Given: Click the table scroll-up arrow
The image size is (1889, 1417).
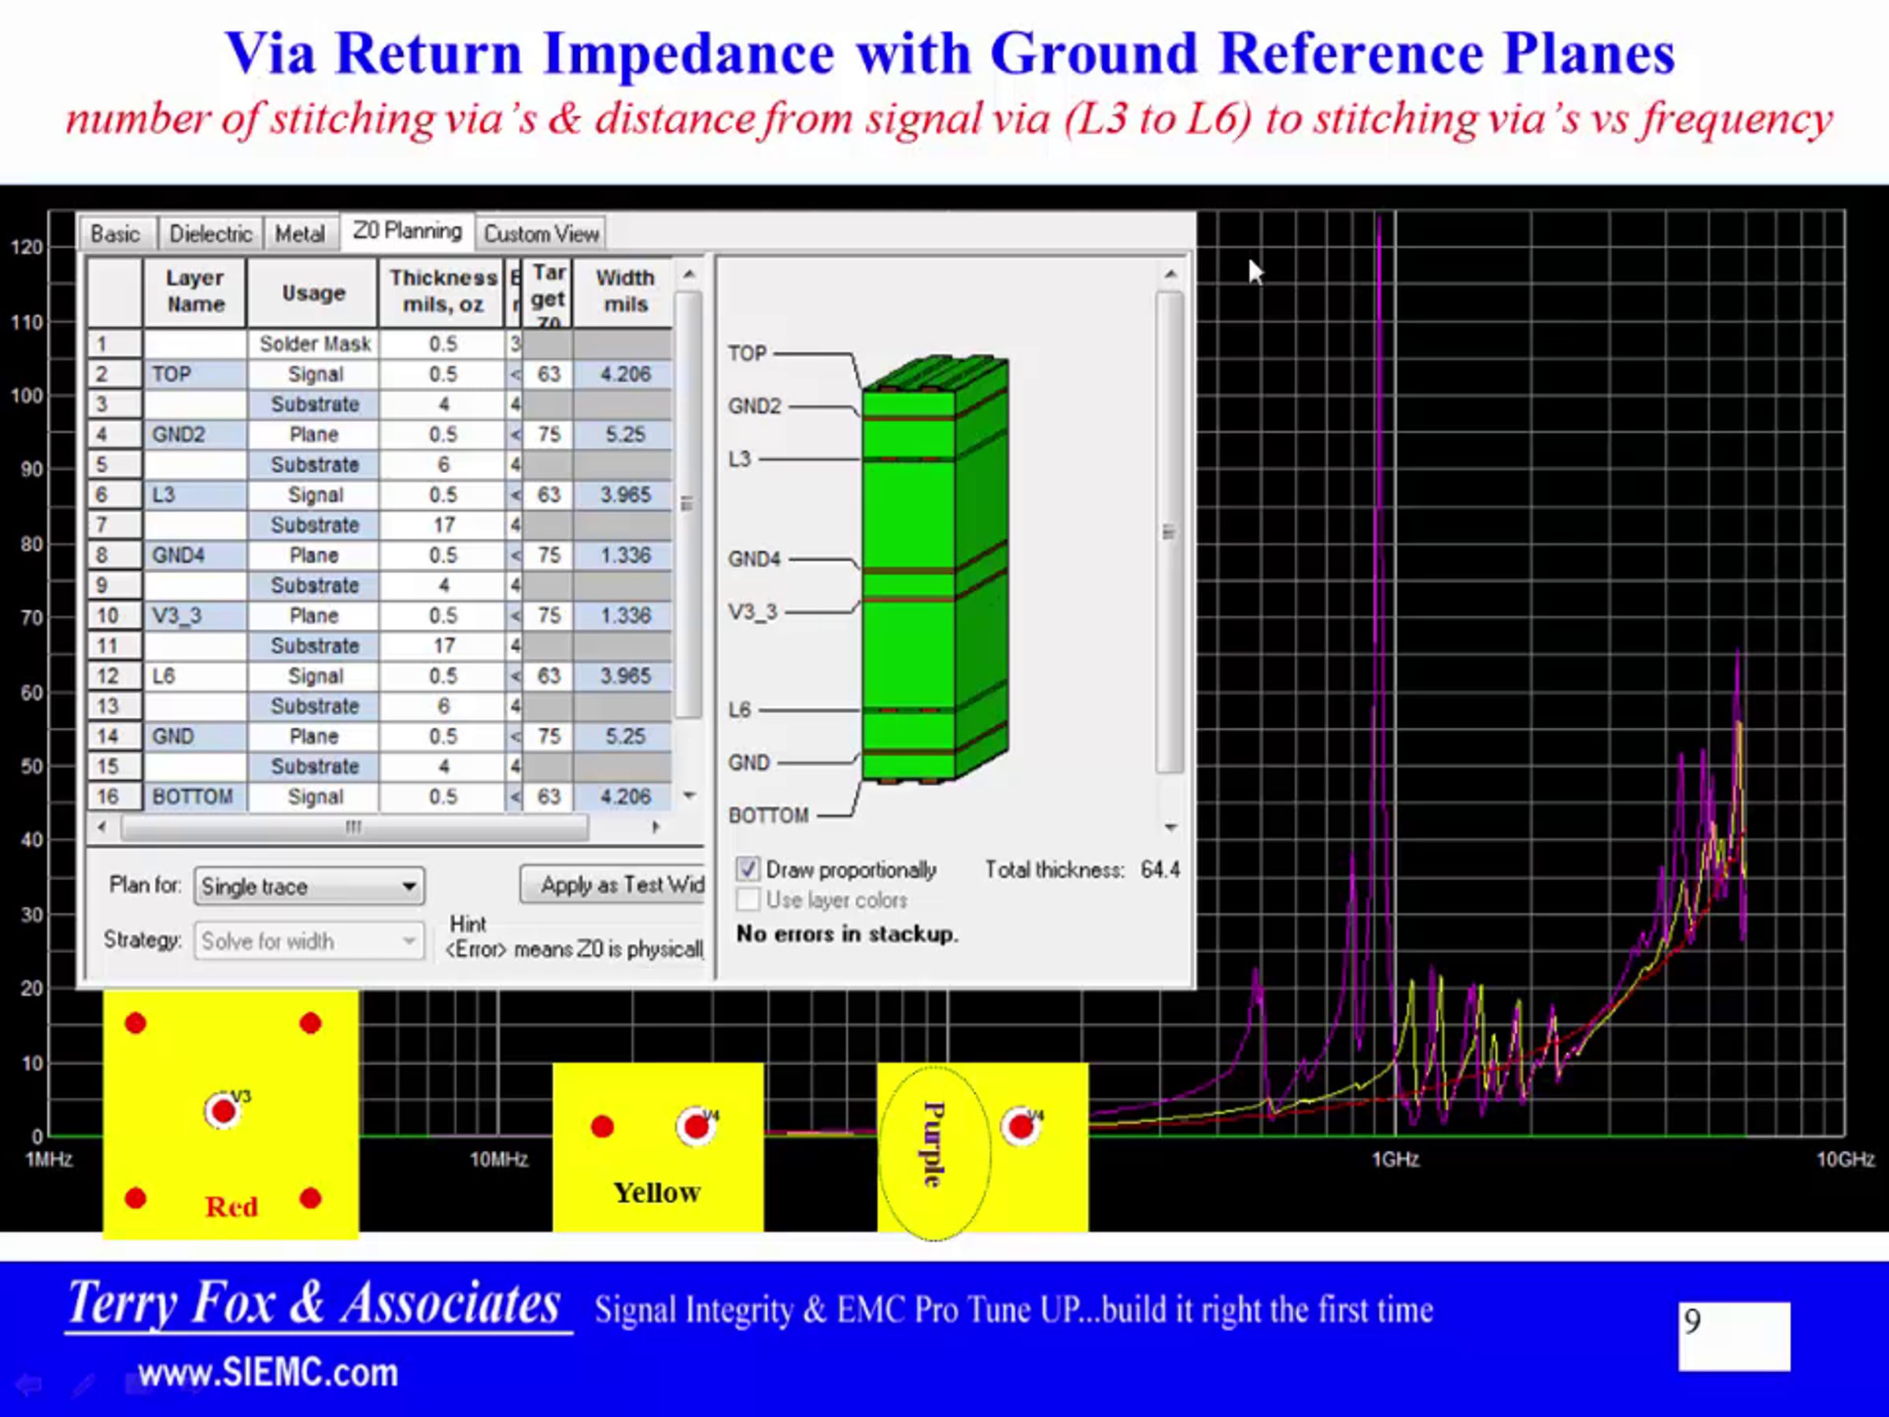Looking at the screenshot, I should tap(689, 275).
